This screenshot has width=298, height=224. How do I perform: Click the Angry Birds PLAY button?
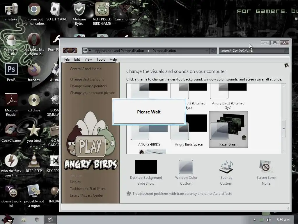[x=91, y=146]
